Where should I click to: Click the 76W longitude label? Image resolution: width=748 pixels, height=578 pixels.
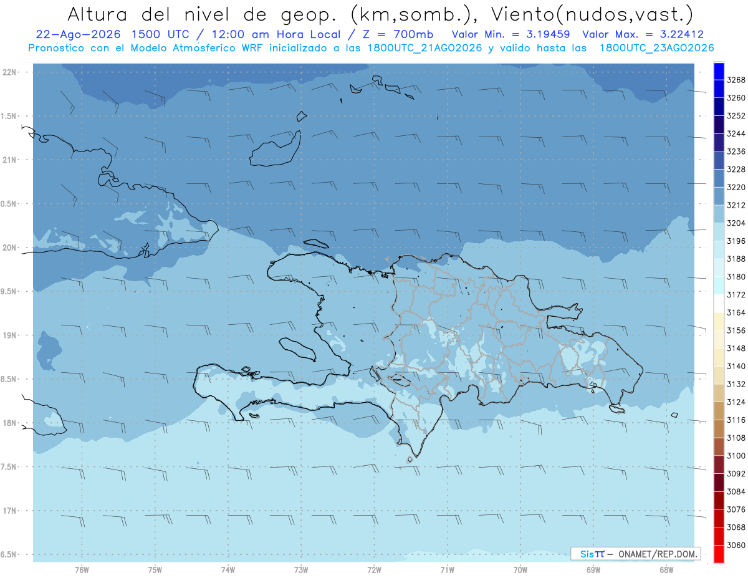point(82,570)
